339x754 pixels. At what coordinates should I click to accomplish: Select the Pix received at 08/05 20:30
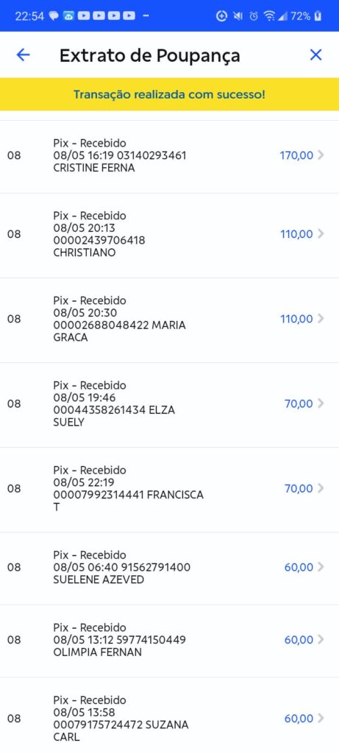169,320
